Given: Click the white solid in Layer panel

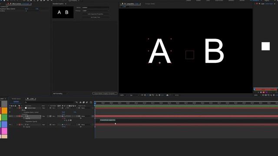Looking at the screenshot, I should pyautogui.click(x=265, y=46).
